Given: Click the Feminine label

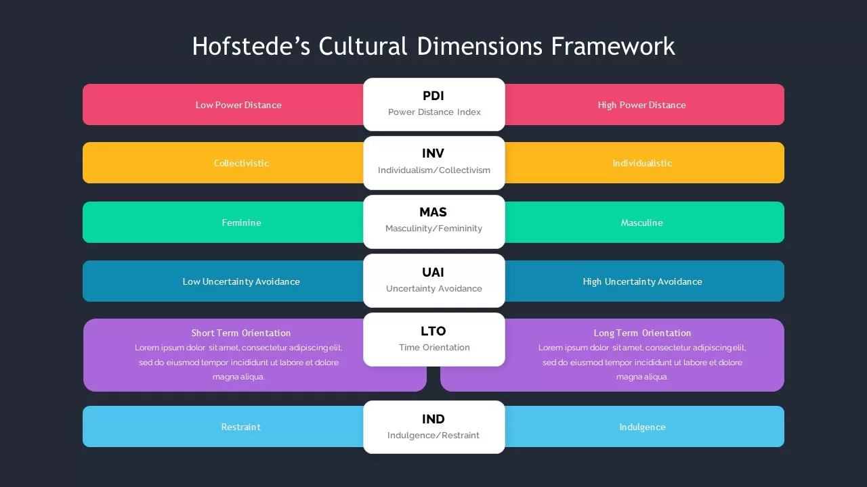Looking at the screenshot, I should coord(241,223).
